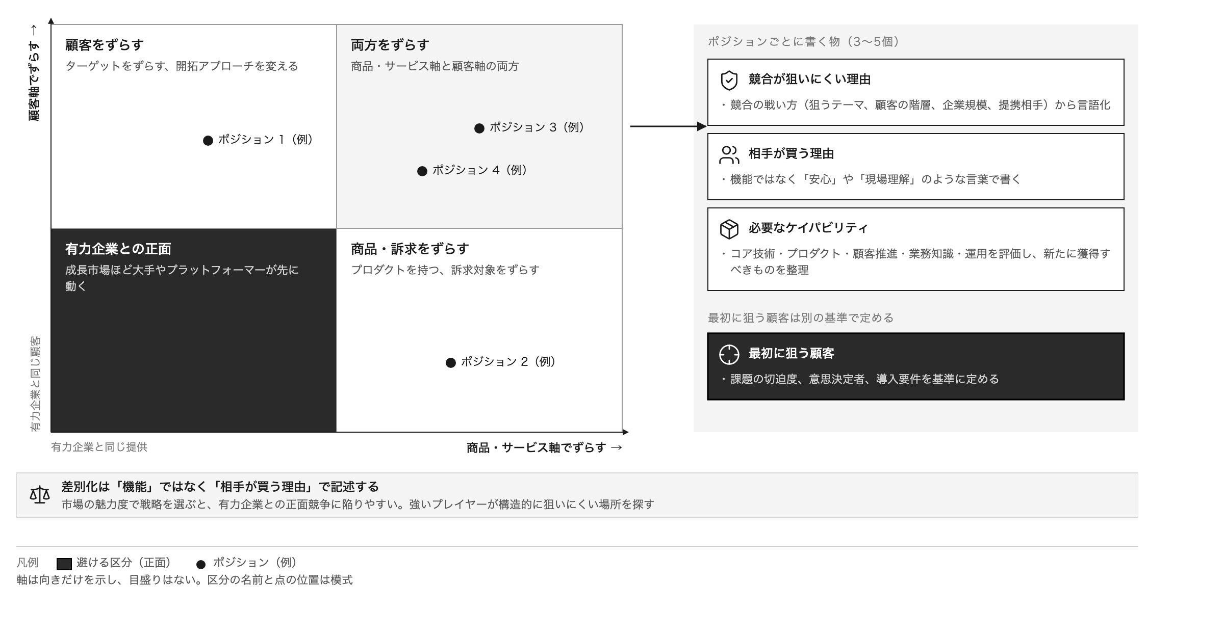
Task: Click the 軸は向きだけを示し footnote
Action: [x=185, y=580]
